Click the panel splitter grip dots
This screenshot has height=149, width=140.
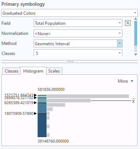70,61
